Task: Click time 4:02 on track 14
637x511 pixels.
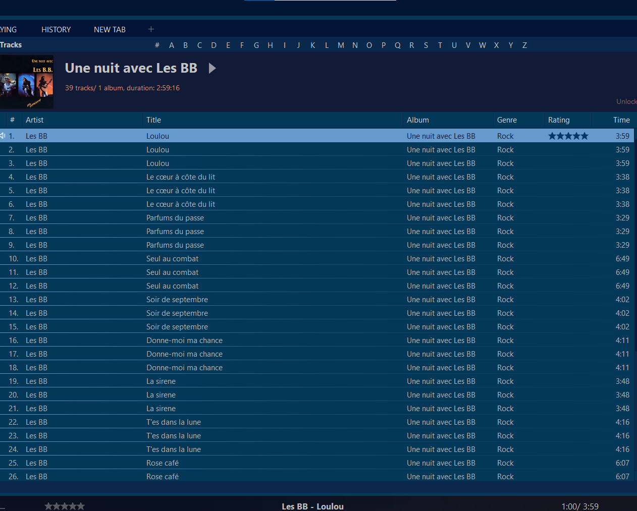Action: point(622,313)
